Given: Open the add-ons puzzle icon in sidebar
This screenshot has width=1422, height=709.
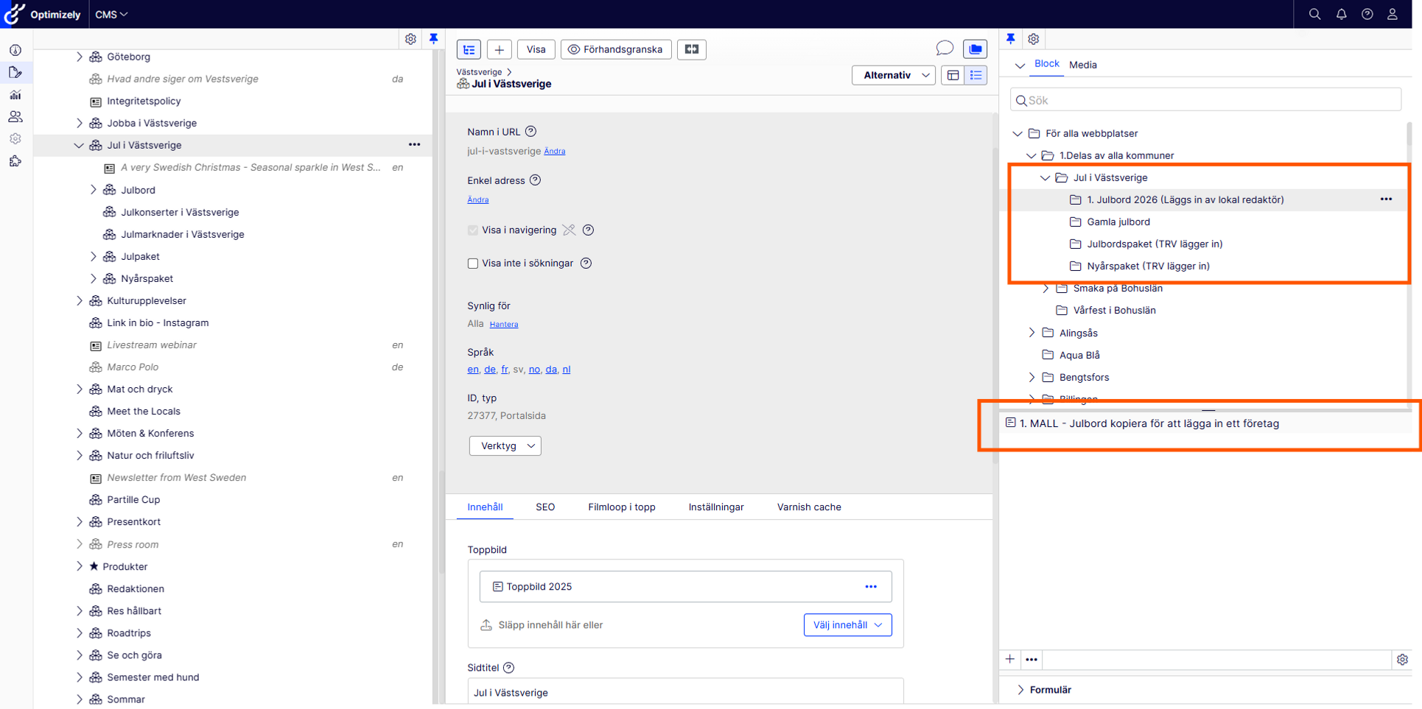Looking at the screenshot, I should 15,161.
